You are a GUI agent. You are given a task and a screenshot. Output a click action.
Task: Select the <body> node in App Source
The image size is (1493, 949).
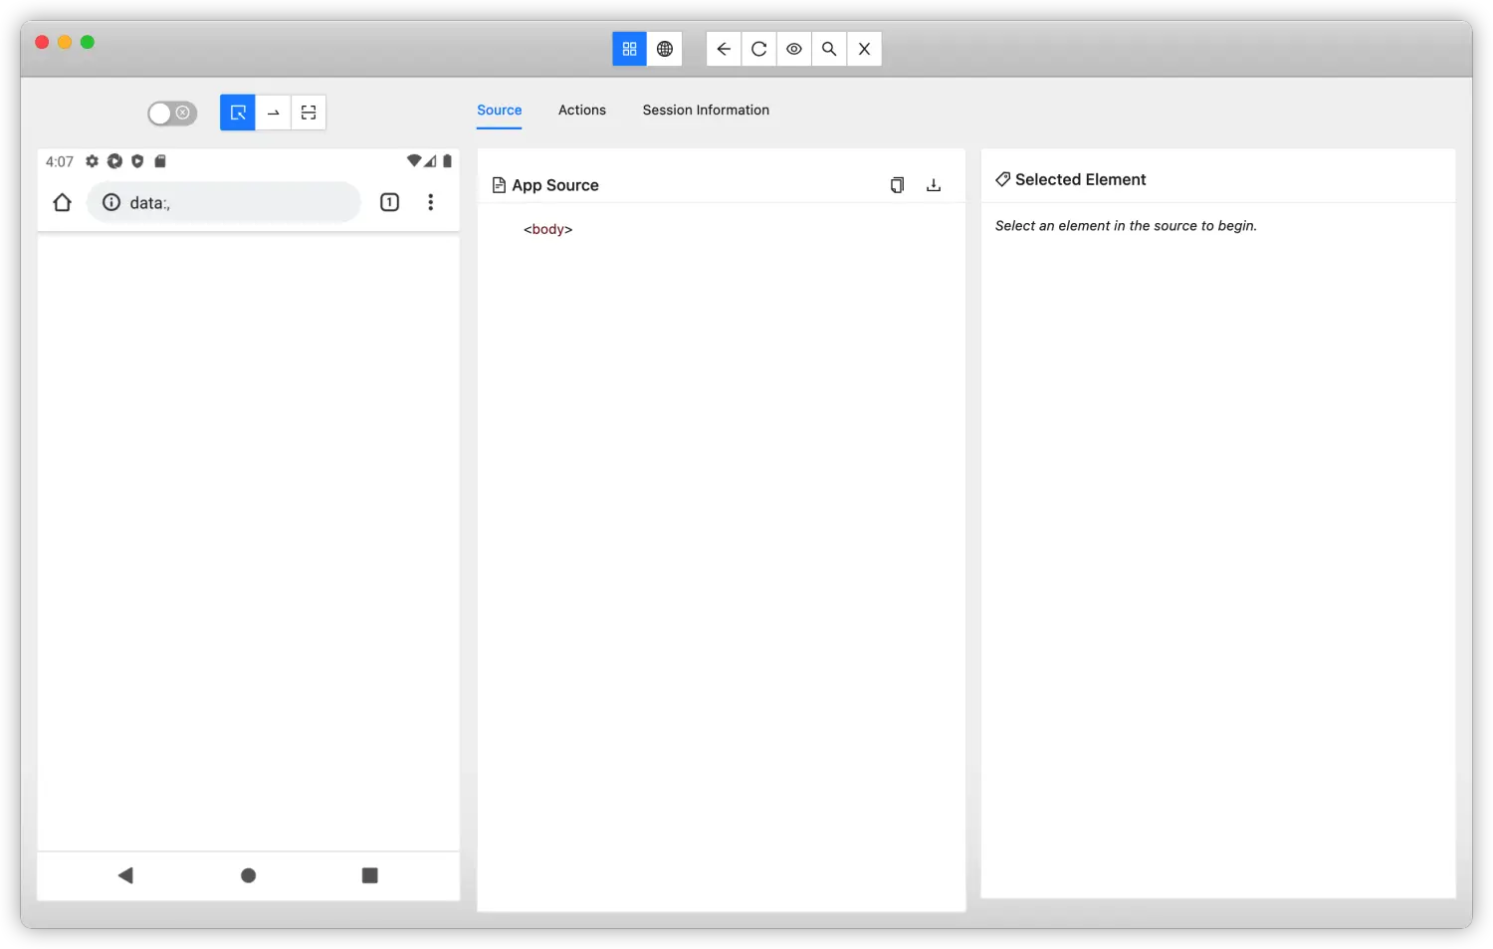[548, 229]
